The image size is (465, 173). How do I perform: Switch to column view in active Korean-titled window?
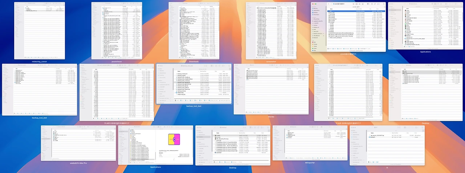[x=360, y=4]
